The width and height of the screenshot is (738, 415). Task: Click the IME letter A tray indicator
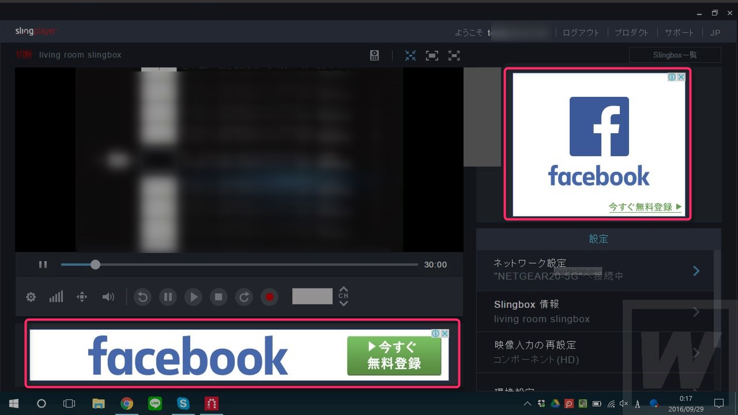[638, 403]
